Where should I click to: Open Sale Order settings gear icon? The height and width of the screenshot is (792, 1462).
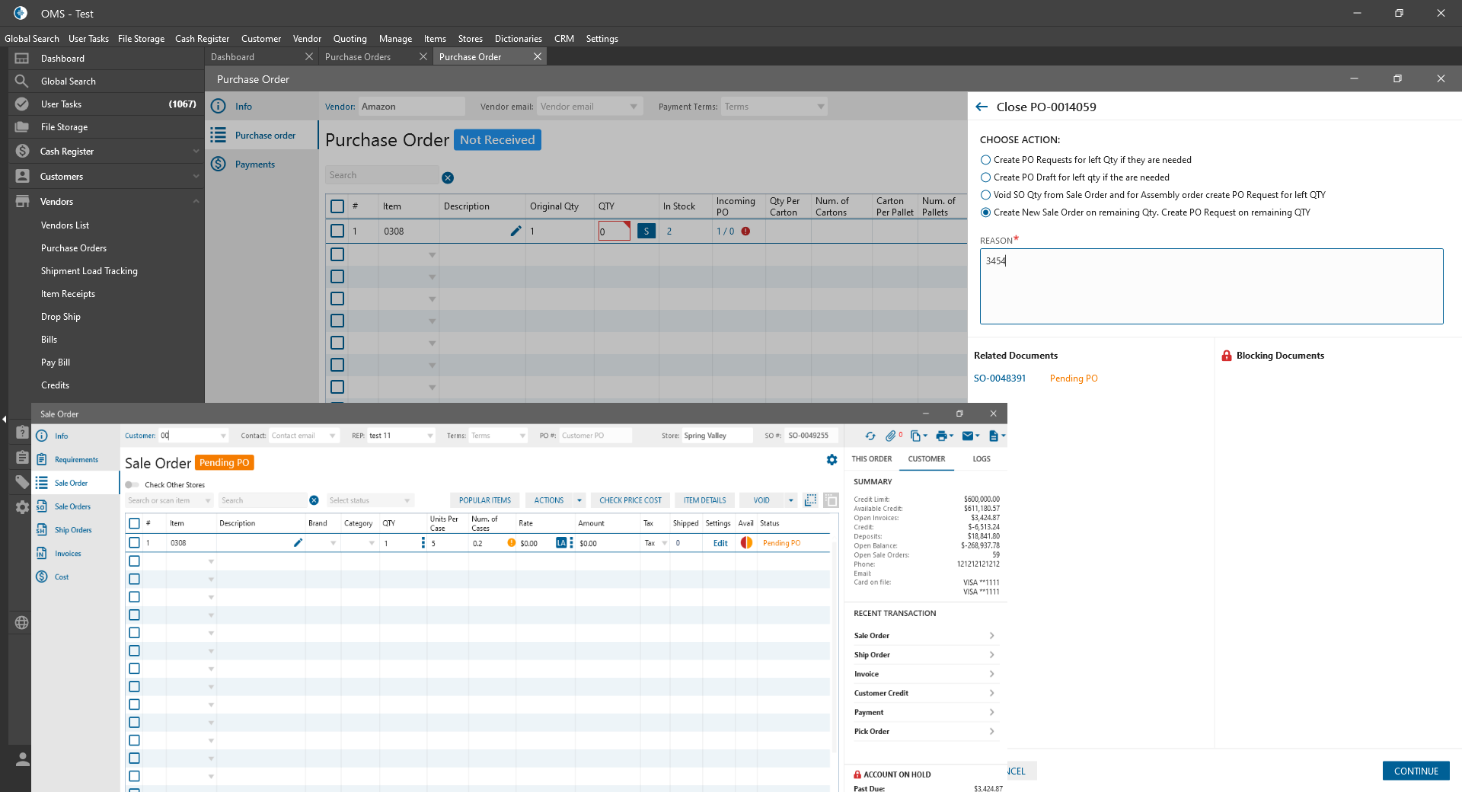click(832, 460)
